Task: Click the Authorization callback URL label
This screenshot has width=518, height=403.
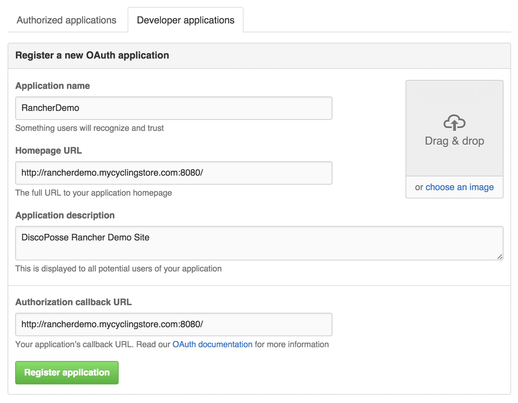Action: click(73, 302)
